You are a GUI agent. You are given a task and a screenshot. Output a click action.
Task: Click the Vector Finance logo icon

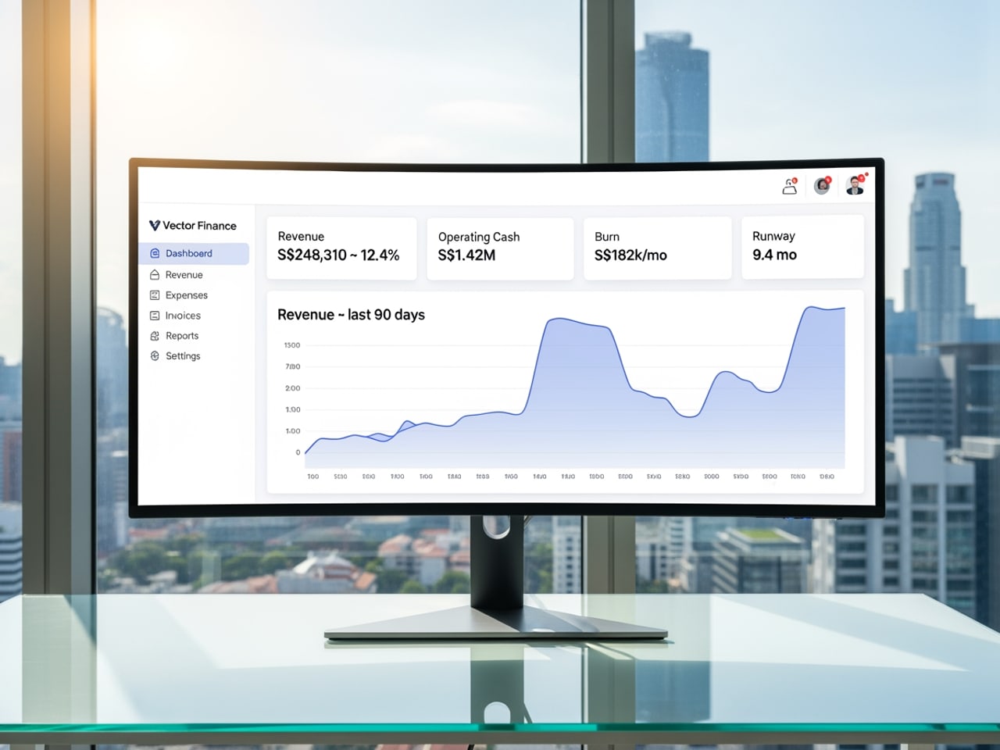(x=154, y=226)
